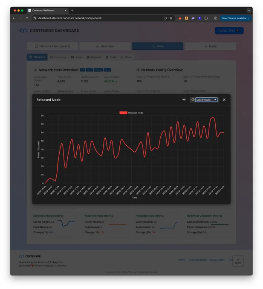
Task: Click the Total Points value 4,670
Action: [61, 81]
